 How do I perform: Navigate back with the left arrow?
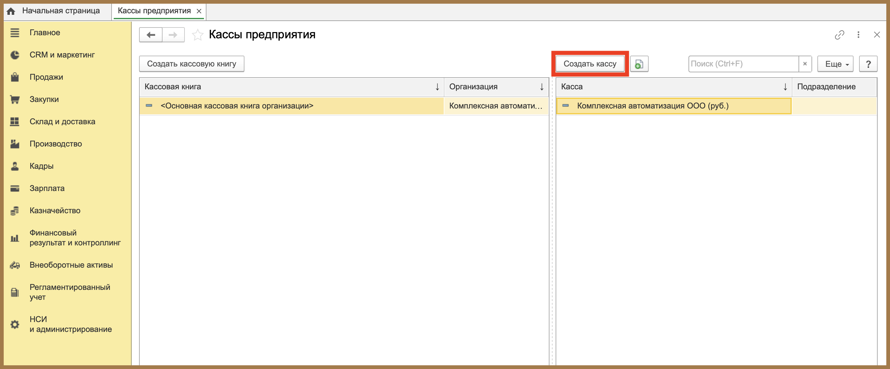[x=150, y=35]
